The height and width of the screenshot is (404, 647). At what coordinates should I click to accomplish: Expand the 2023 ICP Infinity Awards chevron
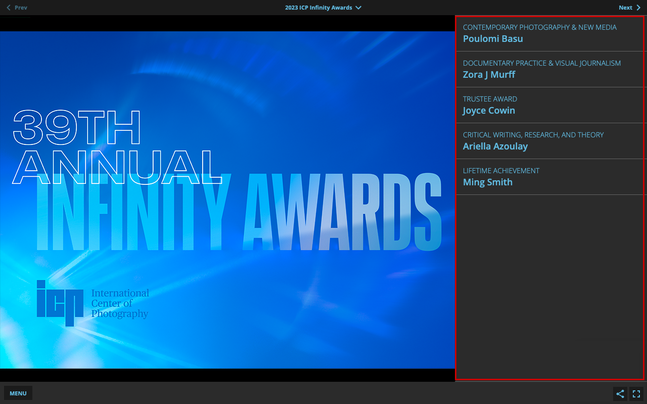point(358,8)
